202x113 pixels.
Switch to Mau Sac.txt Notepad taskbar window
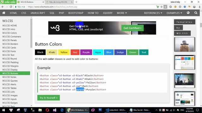tap(140, 110)
